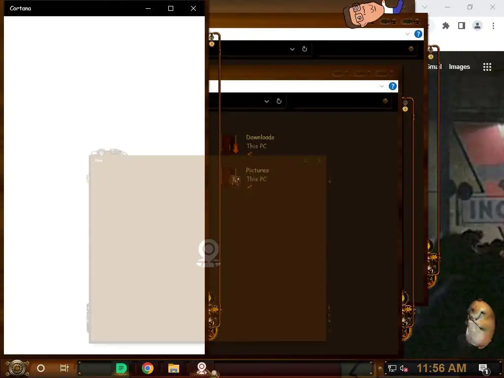Viewport: 504px width, 378px height.
Task: Click the Pictures folder icon
Action: (232, 177)
